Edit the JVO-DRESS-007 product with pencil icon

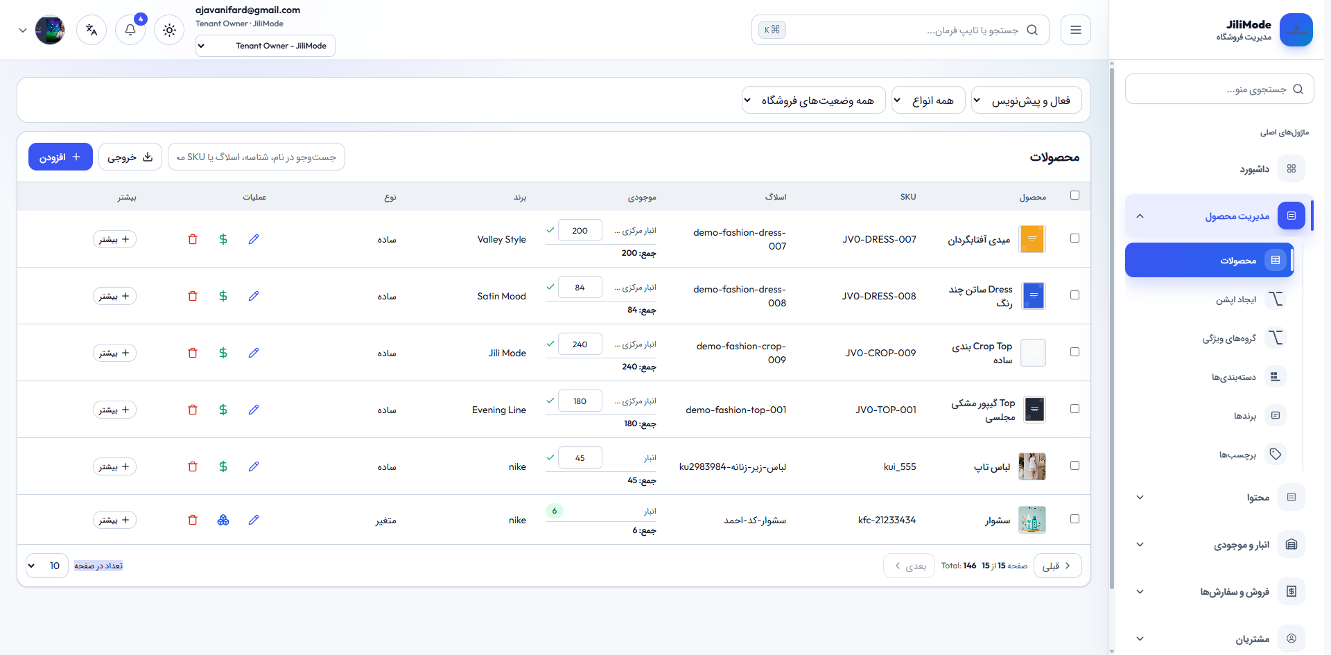[x=254, y=239]
